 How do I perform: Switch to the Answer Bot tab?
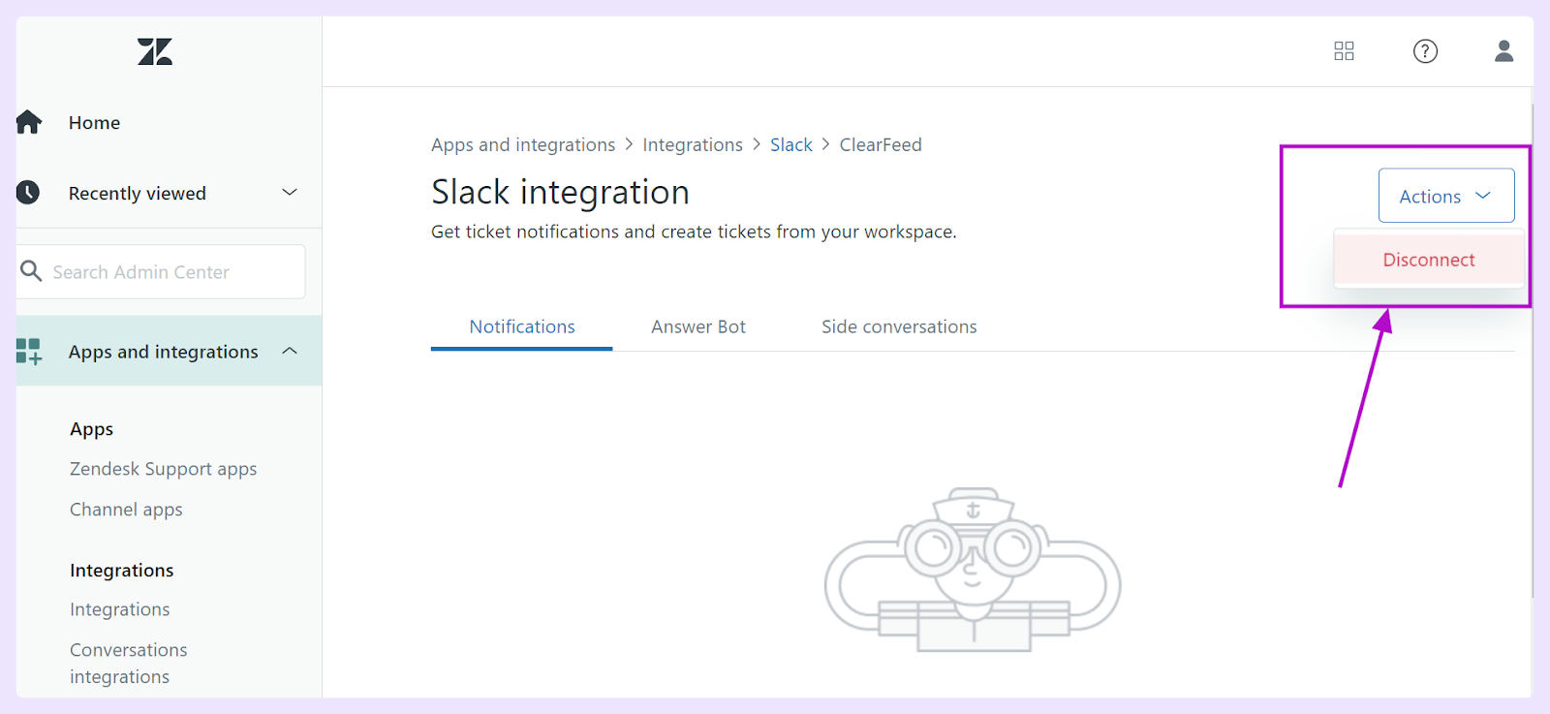tap(698, 327)
